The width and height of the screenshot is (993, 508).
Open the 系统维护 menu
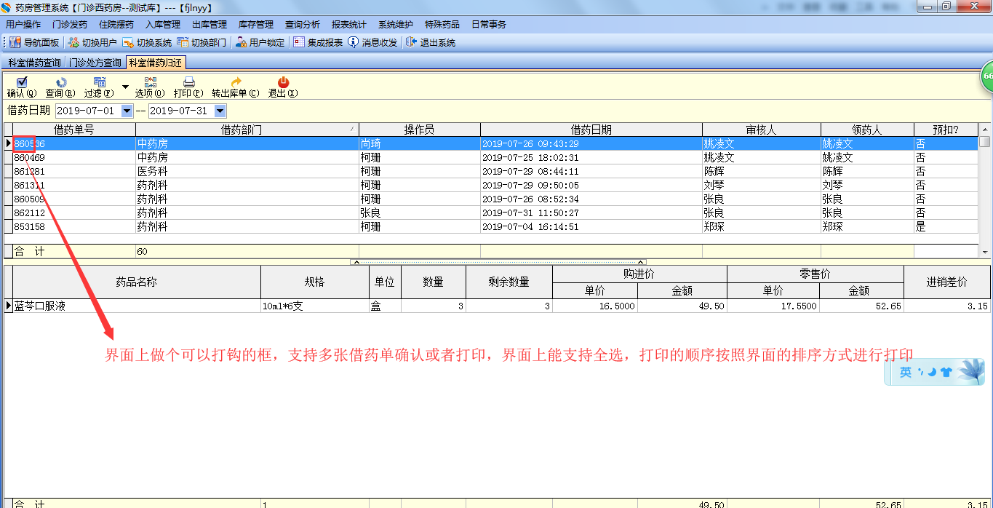[x=396, y=24]
